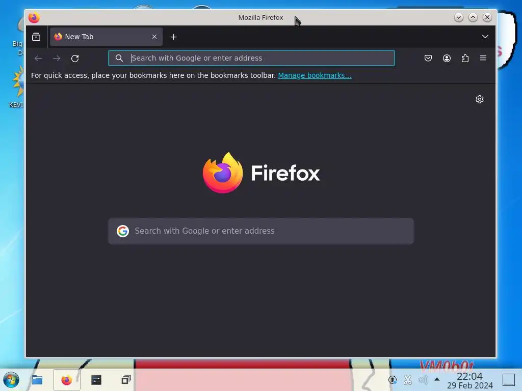The image size is (522, 391).
Task: Focus the address bar search field
Action: coord(251,58)
